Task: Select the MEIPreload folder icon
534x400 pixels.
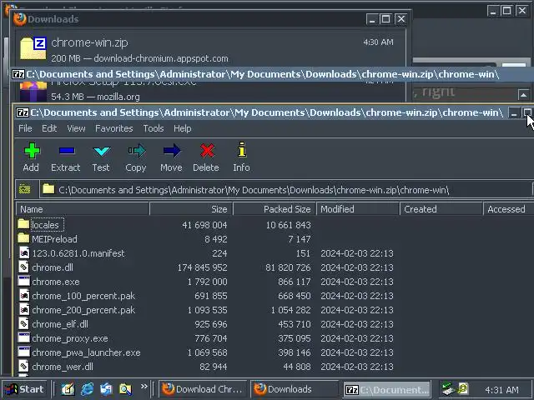Action: pos(23,238)
